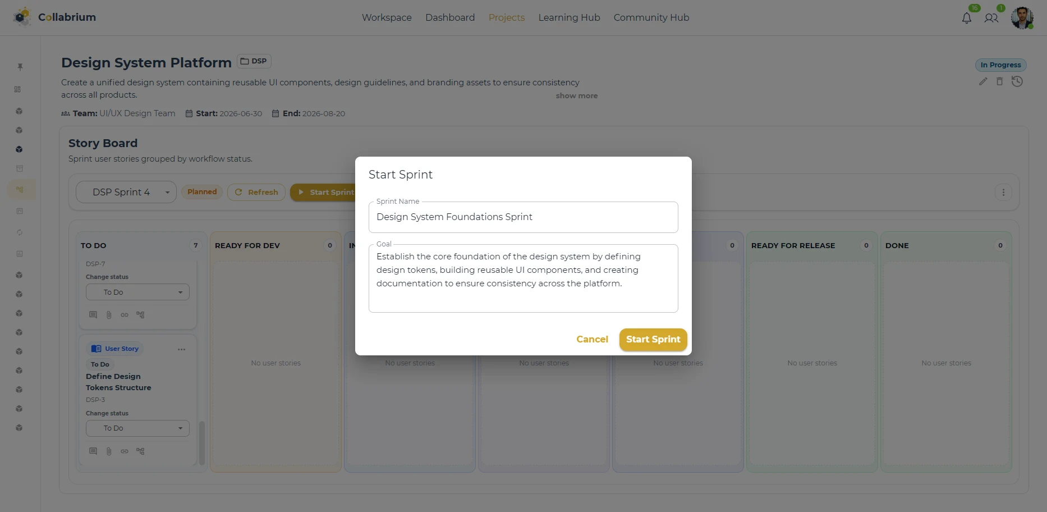
Task: Click the Start date 2026-06-30
Action: tap(224, 113)
